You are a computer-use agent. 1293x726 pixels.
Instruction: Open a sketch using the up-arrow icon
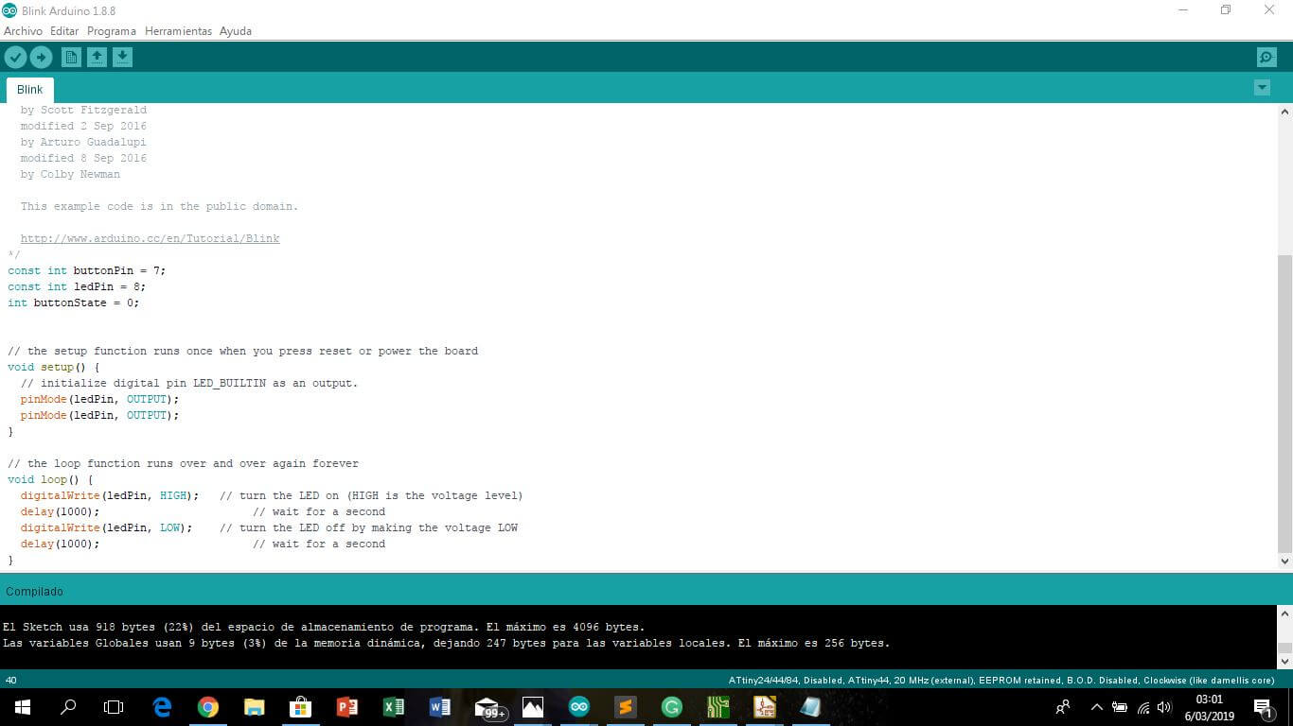coord(97,58)
